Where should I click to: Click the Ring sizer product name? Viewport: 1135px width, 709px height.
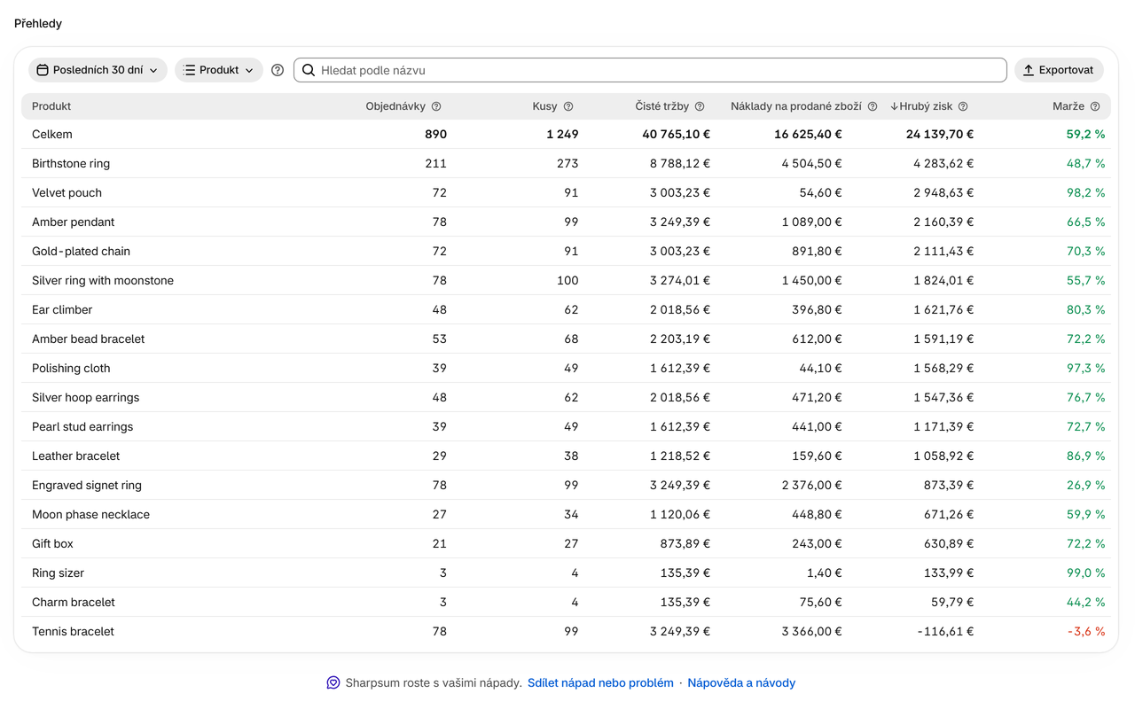click(58, 573)
